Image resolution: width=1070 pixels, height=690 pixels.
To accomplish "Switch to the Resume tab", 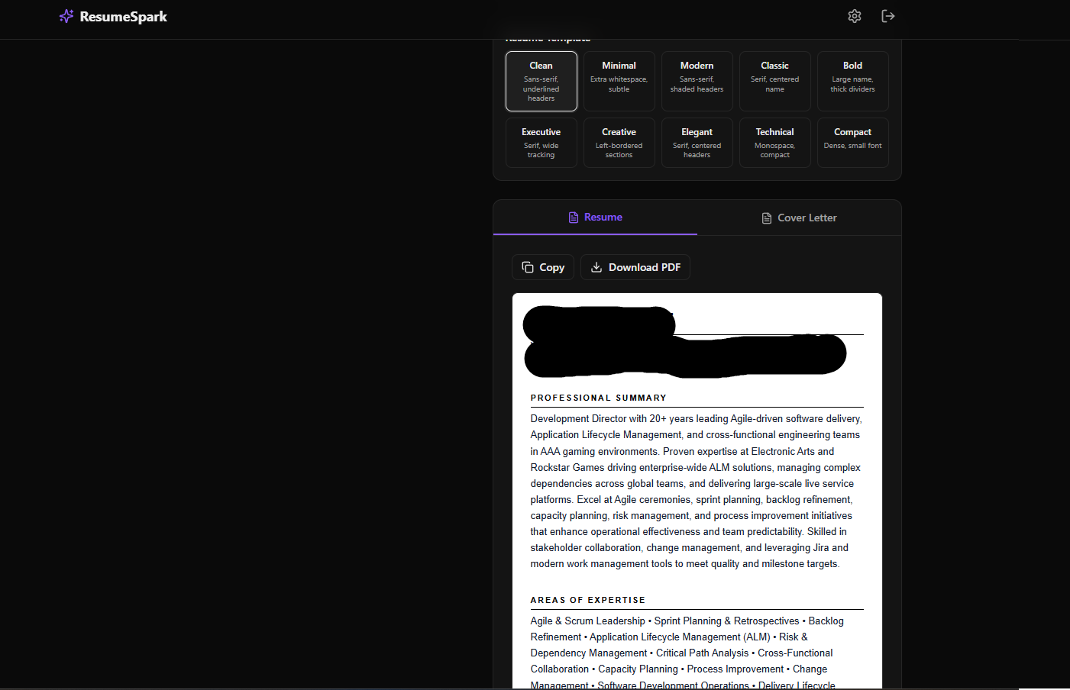I will pos(595,218).
